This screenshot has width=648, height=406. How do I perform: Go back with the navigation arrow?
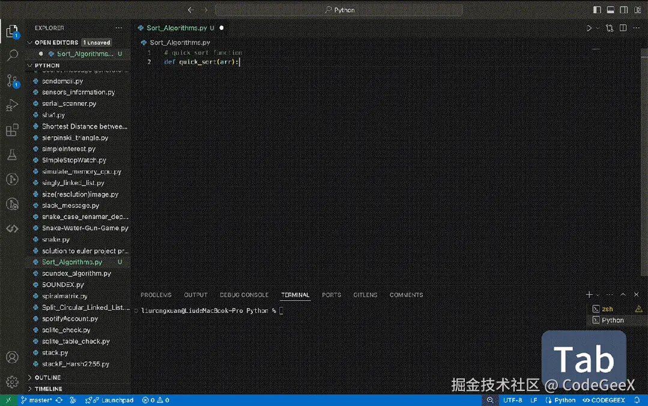tap(190, 10)
